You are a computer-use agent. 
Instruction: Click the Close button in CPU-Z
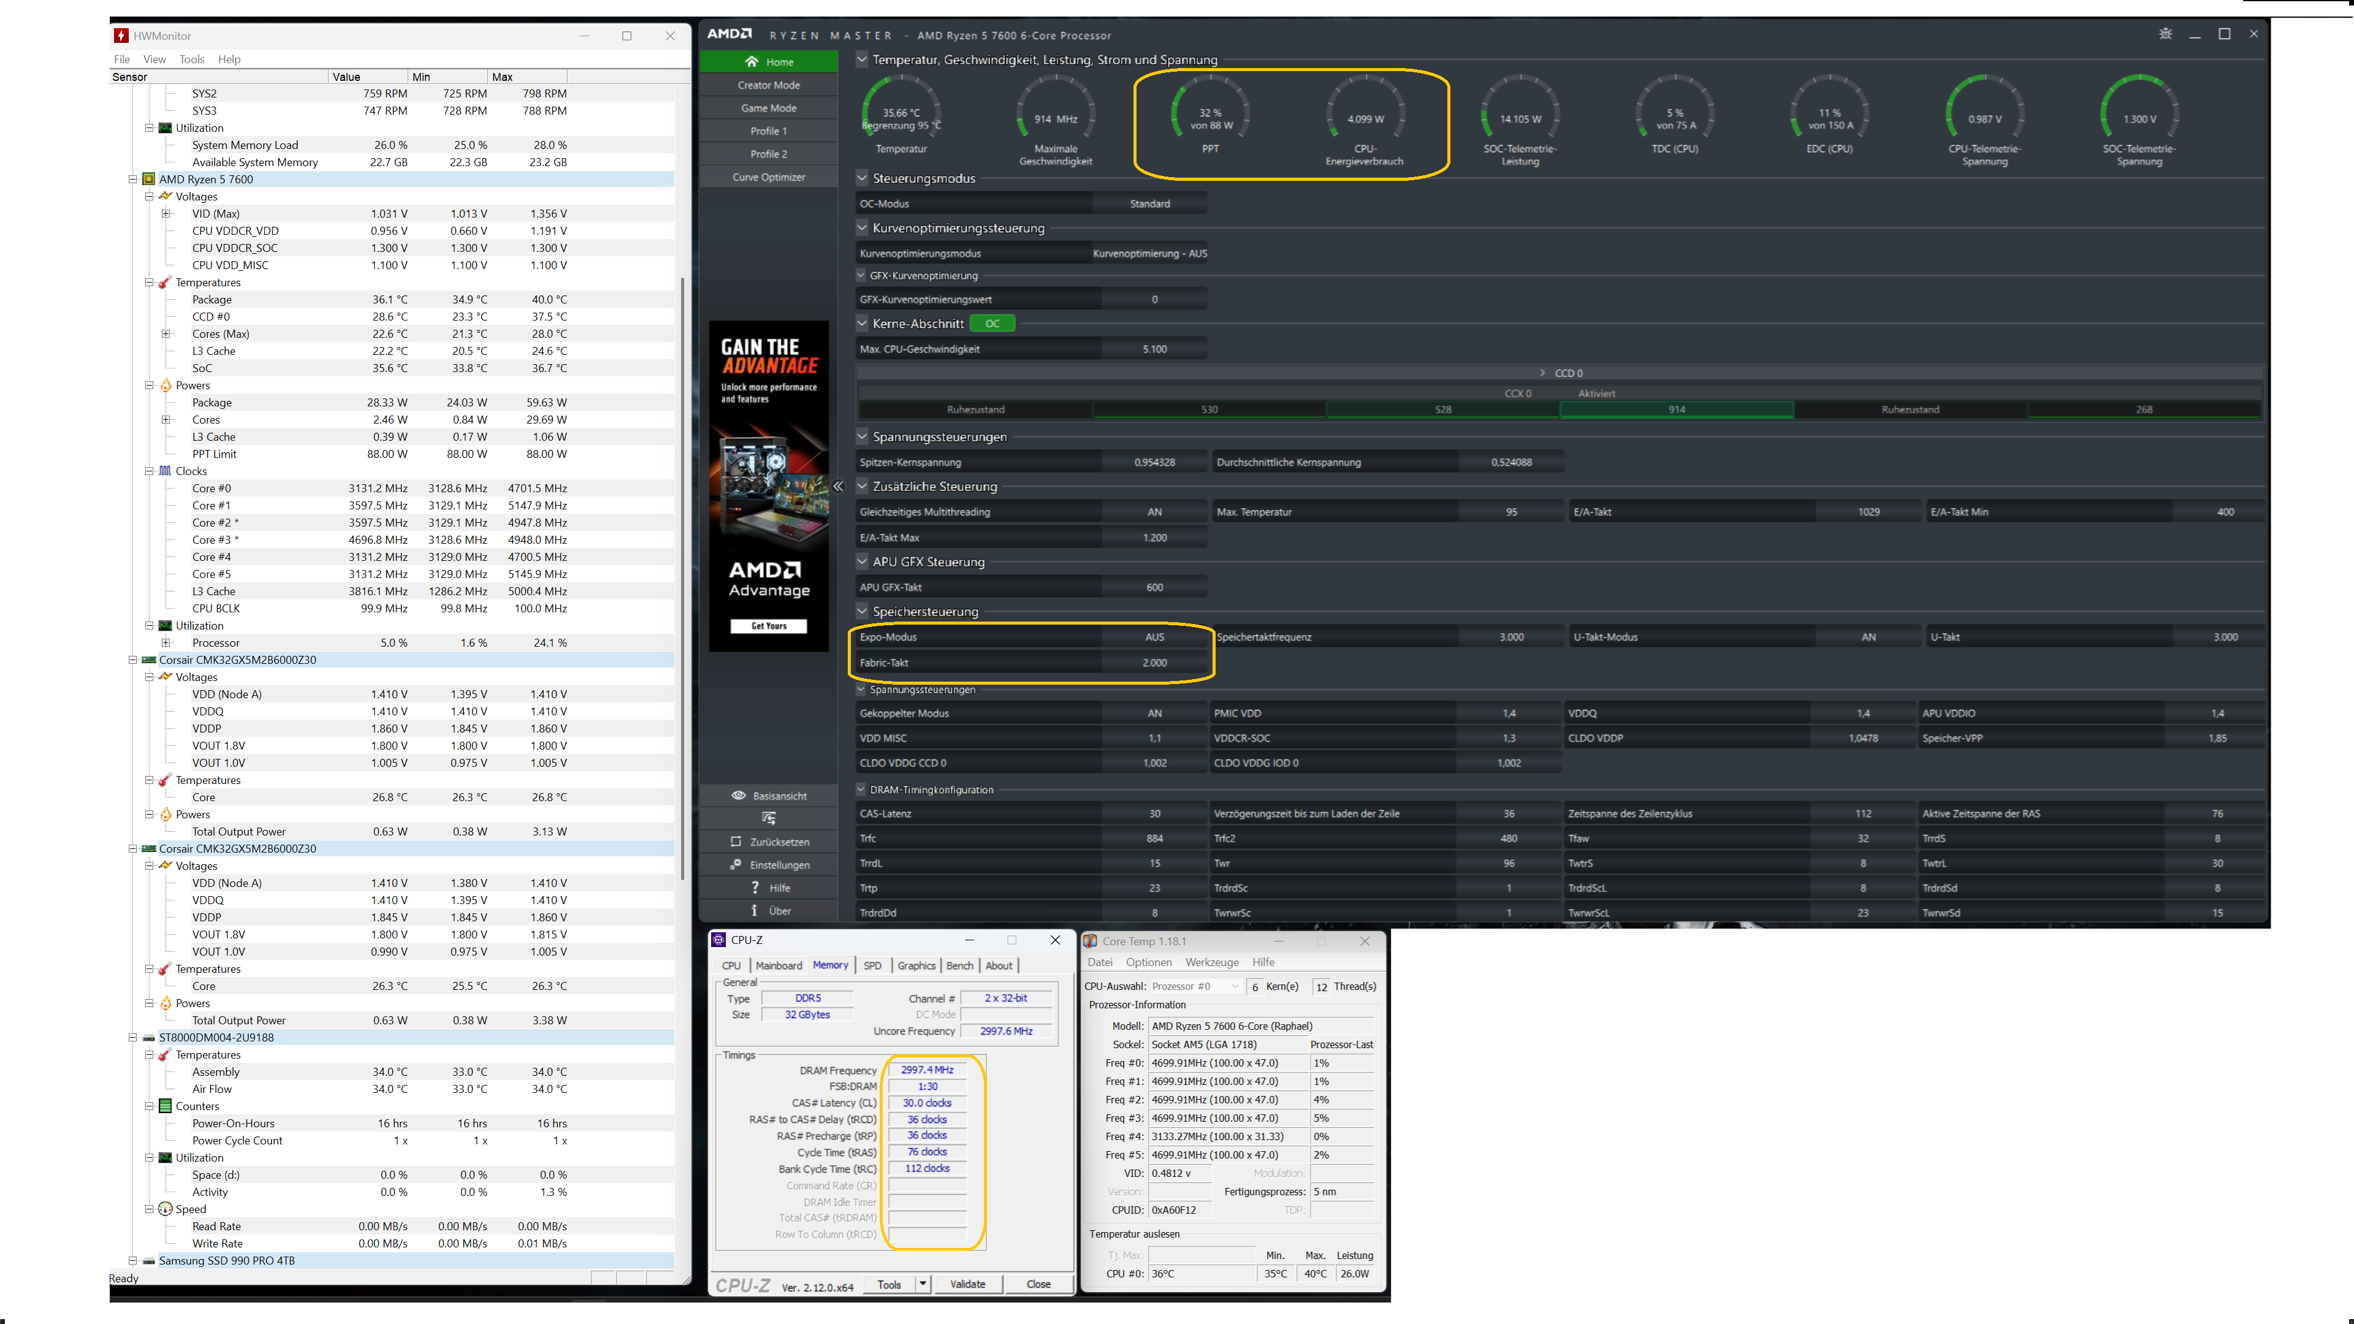[1038, 1284]
